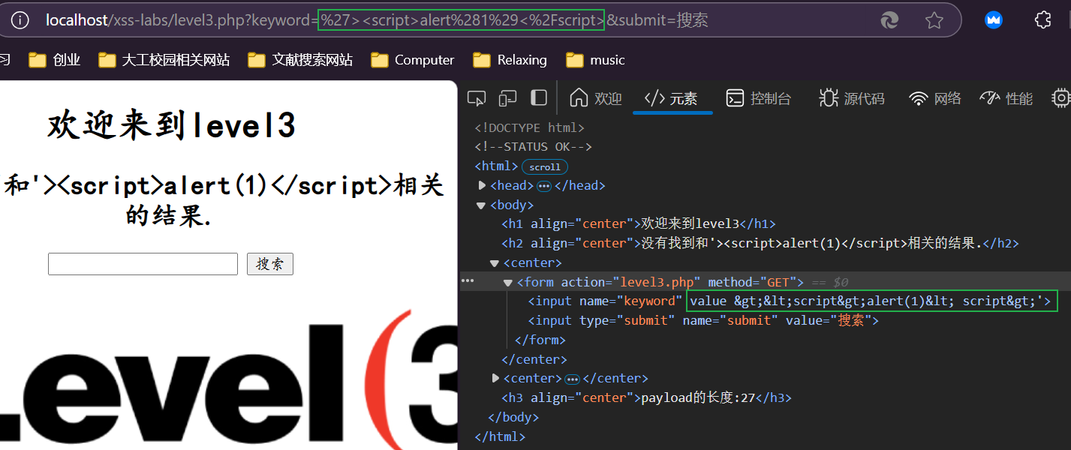The image size is (1071, 450).
Task: Click the address bar URL text
Action: (x=377, y=20)
